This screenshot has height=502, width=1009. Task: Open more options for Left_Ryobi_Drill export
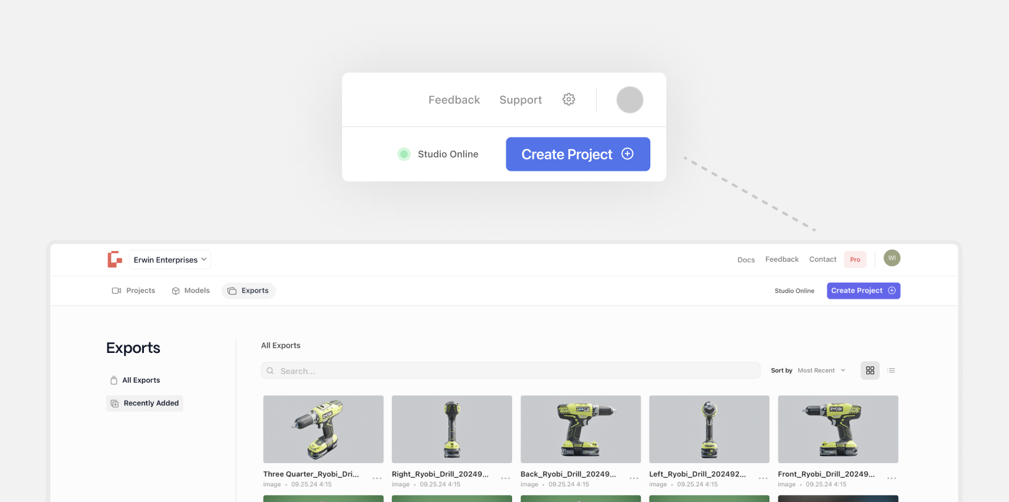click(763, 478)
